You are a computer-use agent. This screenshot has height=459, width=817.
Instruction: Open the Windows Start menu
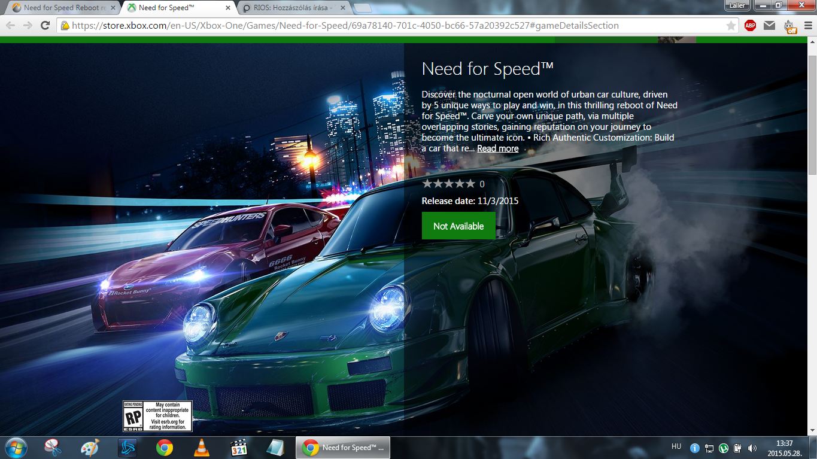[16, 448]
